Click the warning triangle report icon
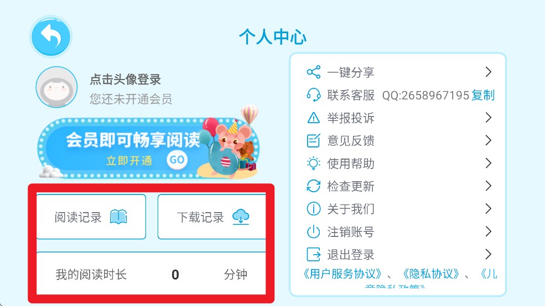545x306 pixels. pyautogui.click(x=314, y=118)
